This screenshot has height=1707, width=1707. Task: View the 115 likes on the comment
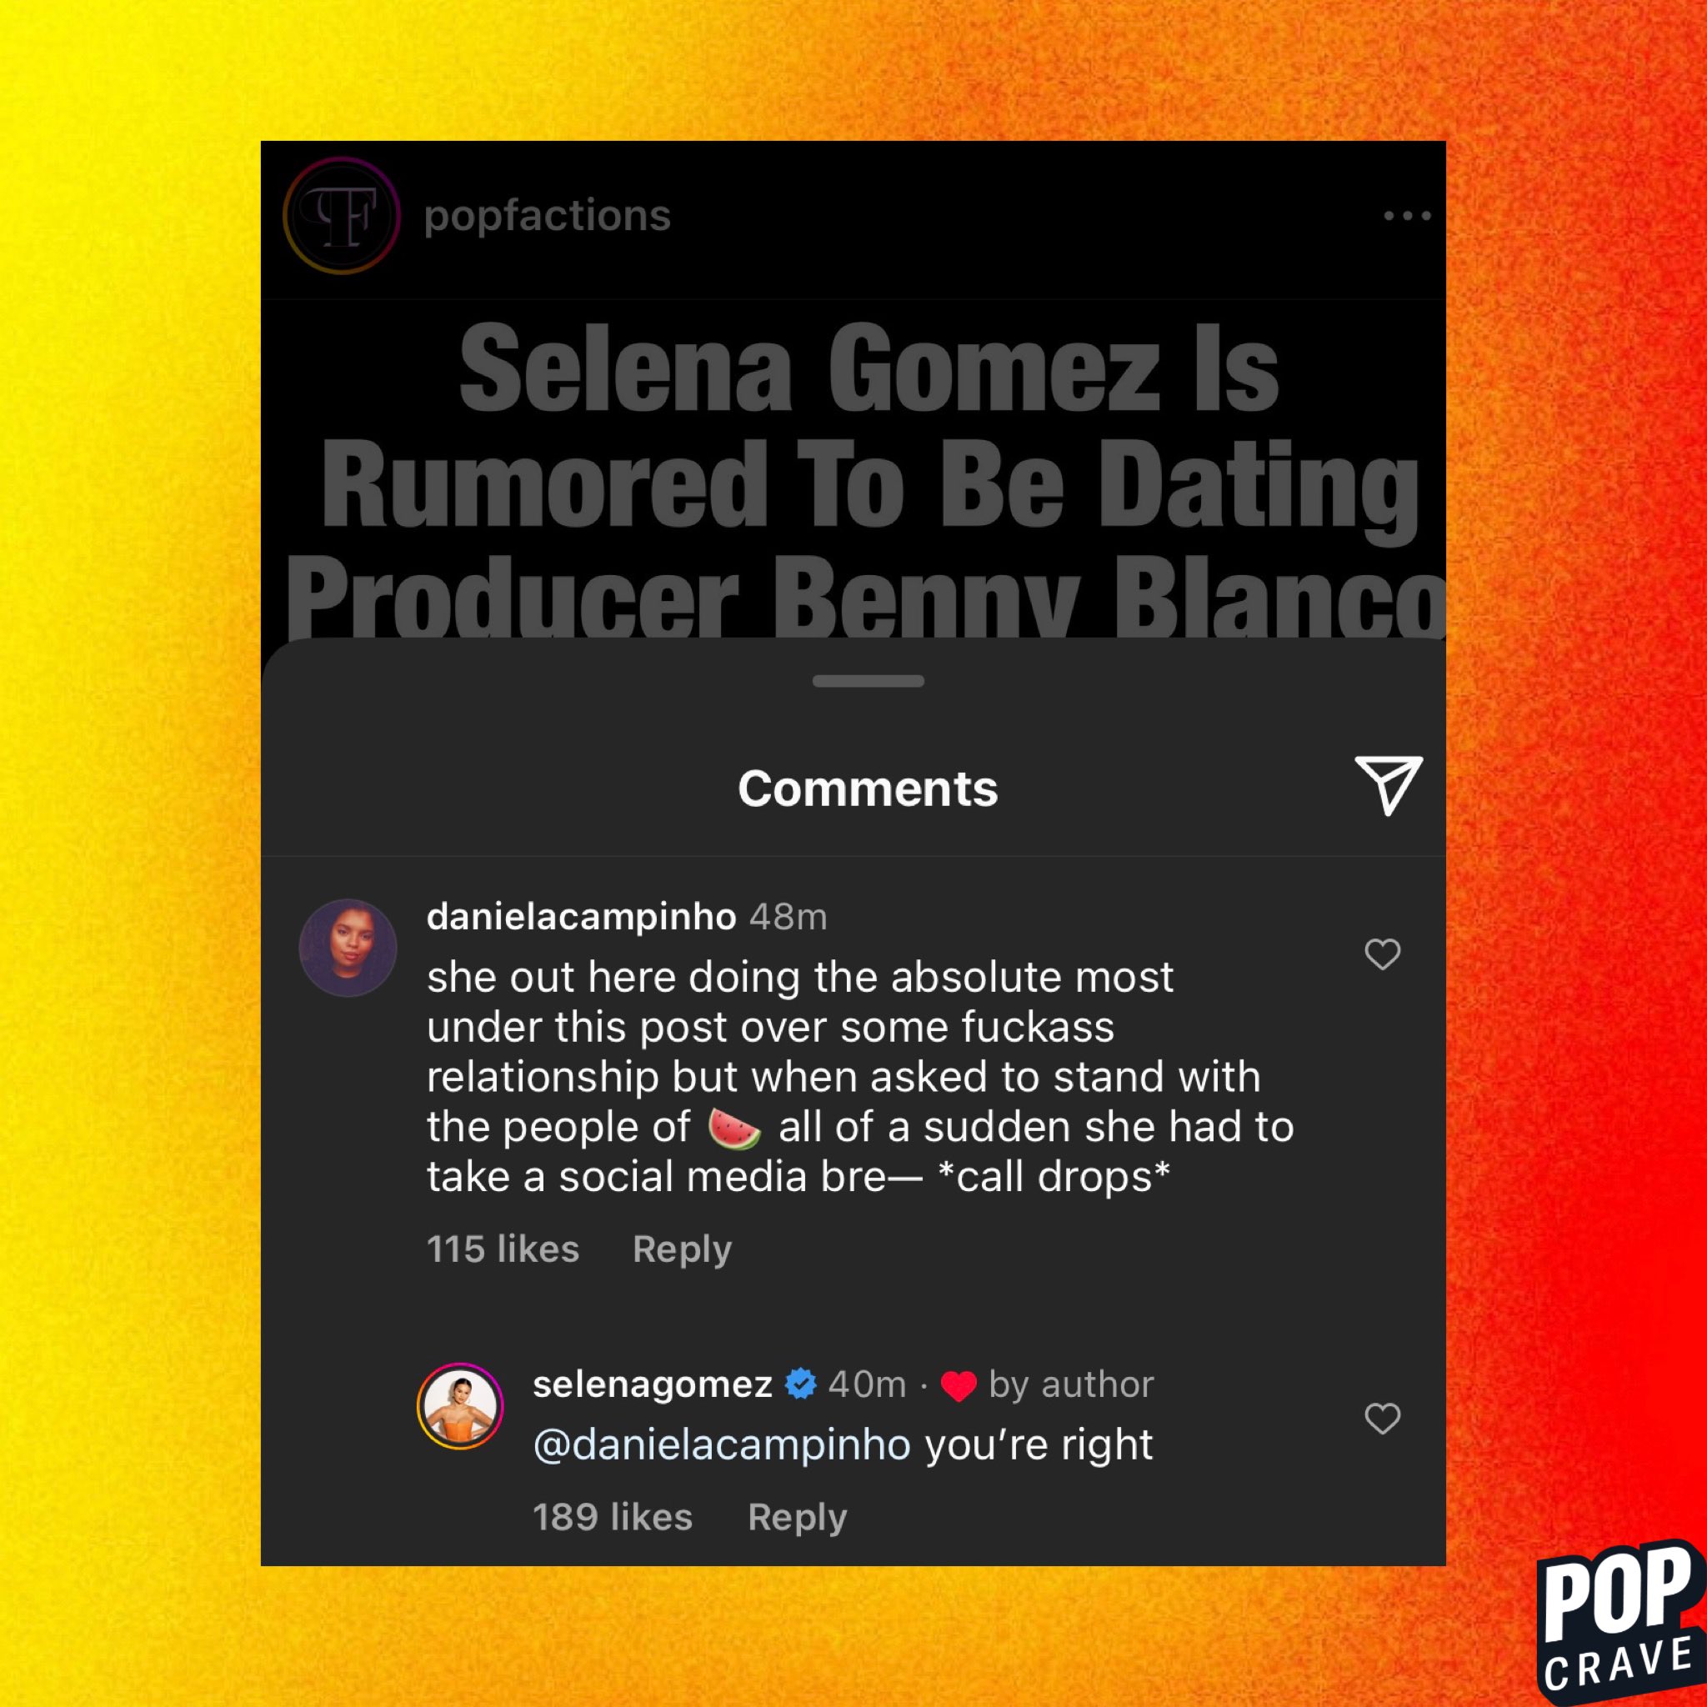point(503,1249)
